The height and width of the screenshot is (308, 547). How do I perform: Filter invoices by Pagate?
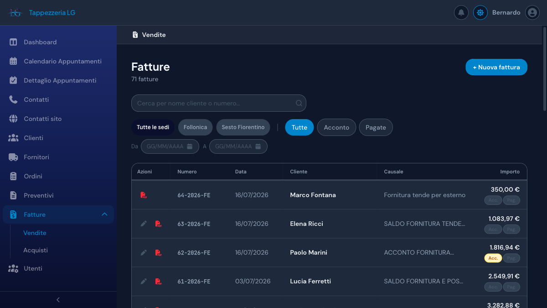pos(376,127)
